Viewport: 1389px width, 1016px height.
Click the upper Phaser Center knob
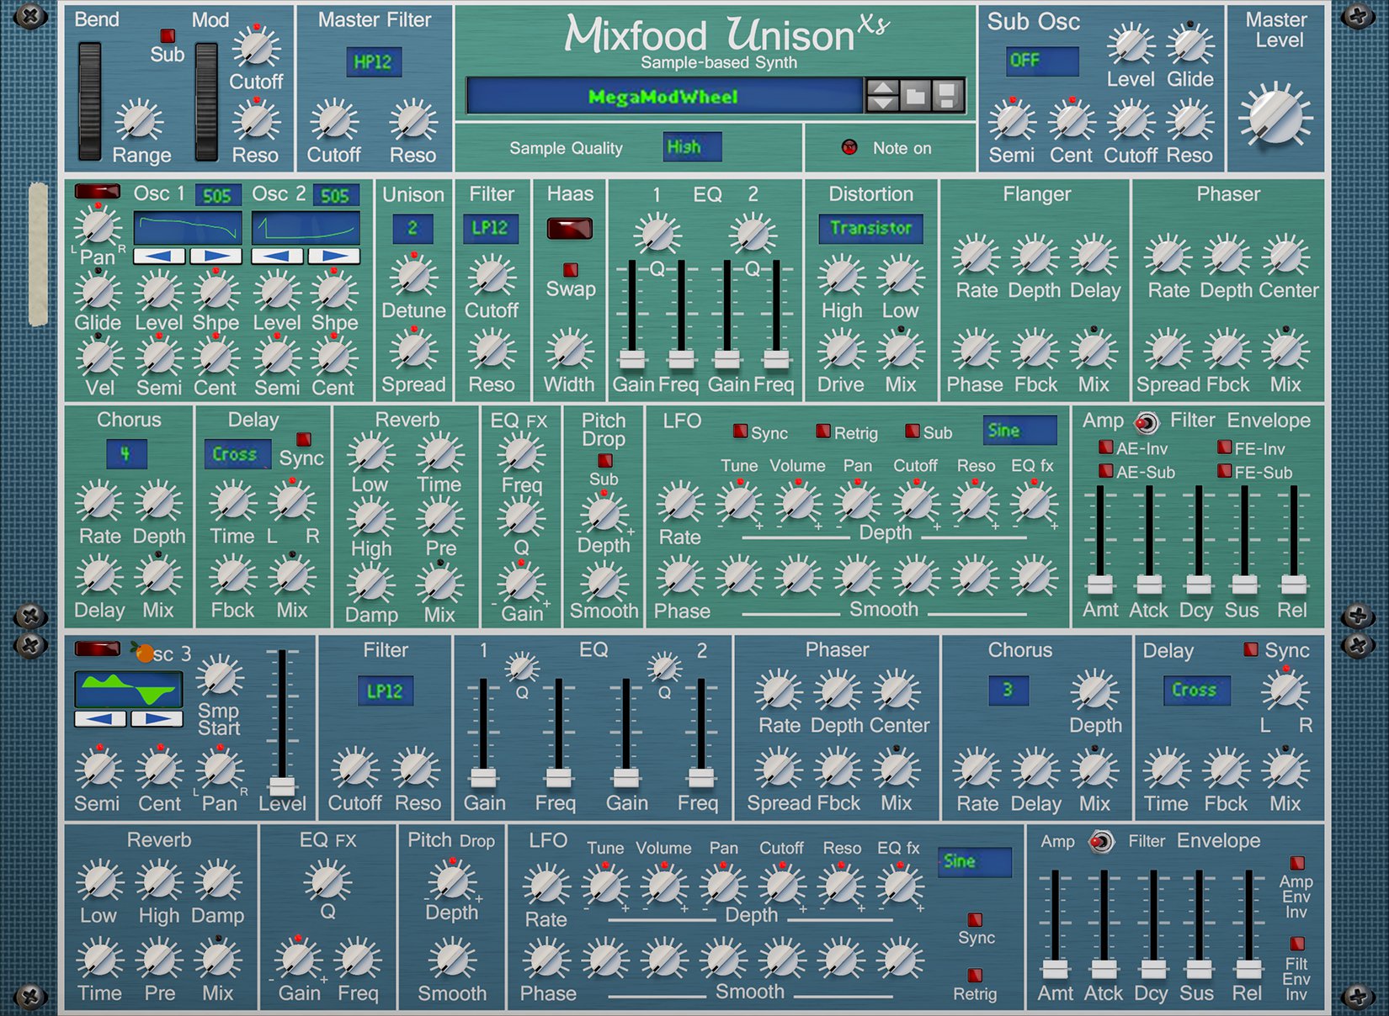[x=1285, y=257]
